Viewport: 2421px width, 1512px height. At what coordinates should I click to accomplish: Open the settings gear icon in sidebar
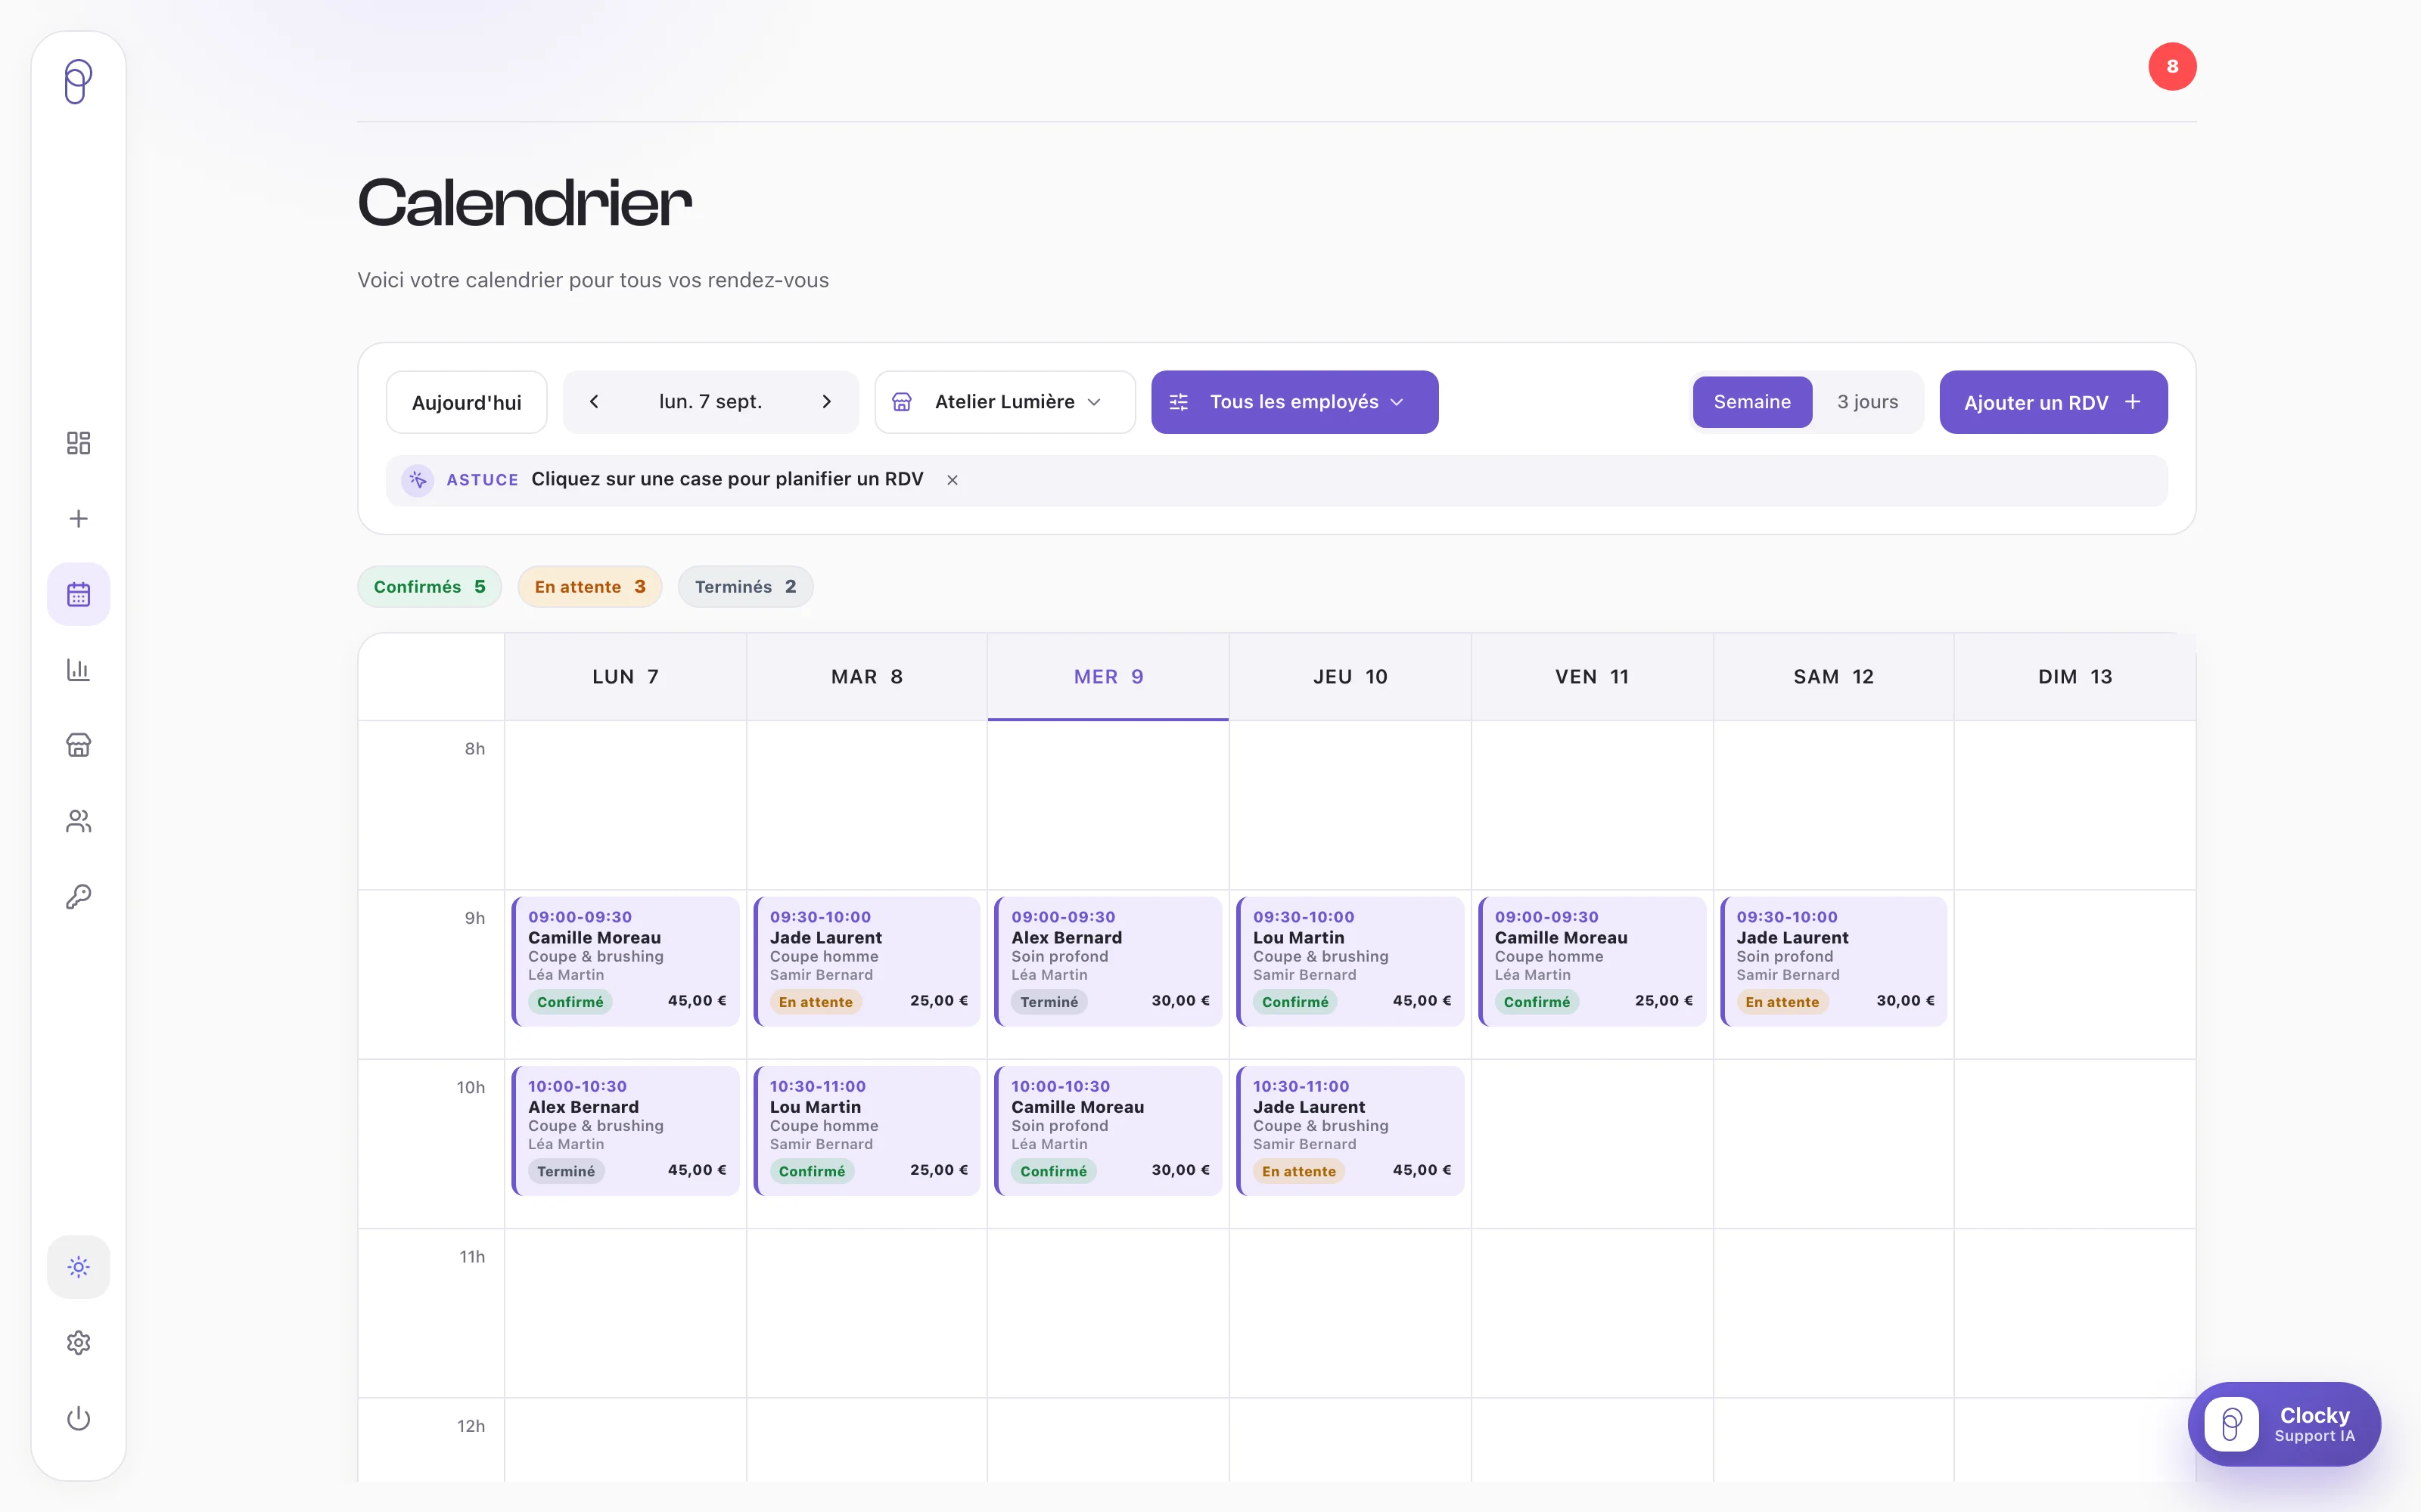coord(78,1343)
